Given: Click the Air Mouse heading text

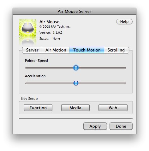Looking at the screenshot, I should pyautogui.click(x=49, y=22).
